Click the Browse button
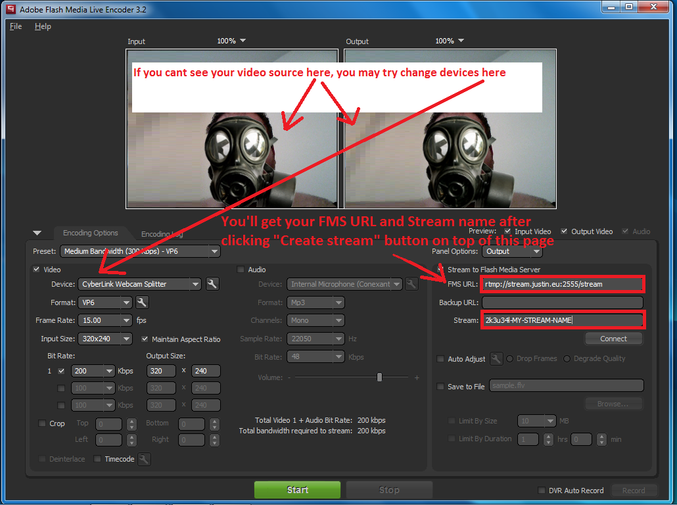 point(613,404)
